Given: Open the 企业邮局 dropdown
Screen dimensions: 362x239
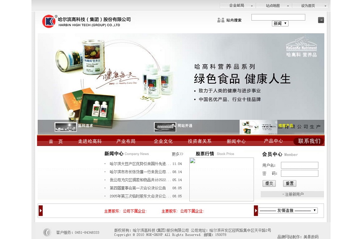Looking at the screenshot, I should point(238,5).
